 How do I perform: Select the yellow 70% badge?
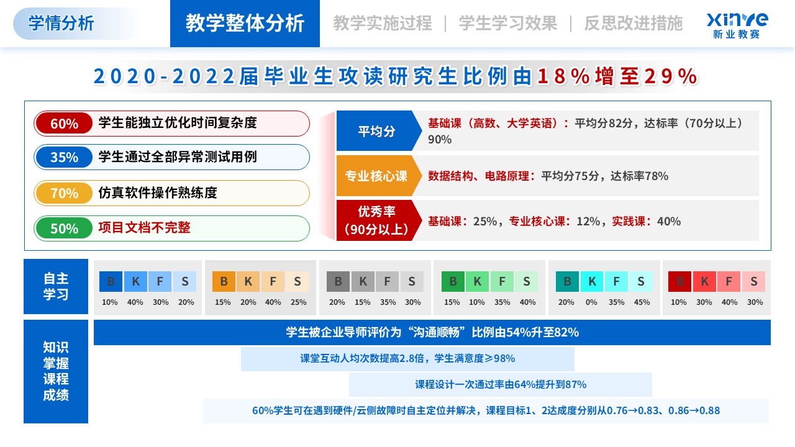click(x=64, y=193)
